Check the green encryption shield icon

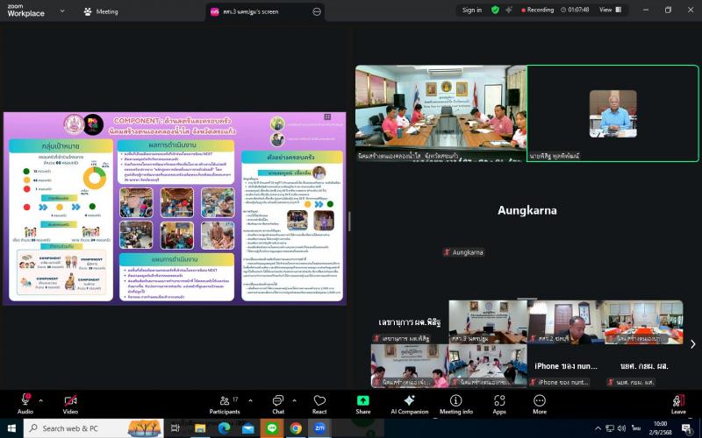[x=495, y=10]
